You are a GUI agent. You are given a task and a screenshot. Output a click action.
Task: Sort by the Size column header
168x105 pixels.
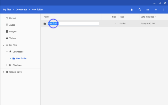coord(114,17)
